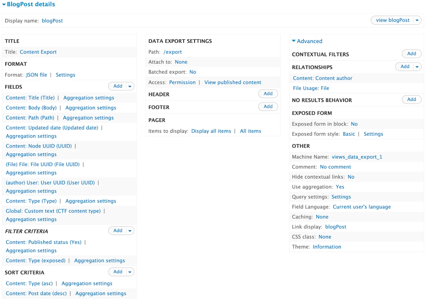Screen dimensions: 425x301
Task: Open Sort Criteria Add dropdown arrow
Action: click(x=130, y=272)
